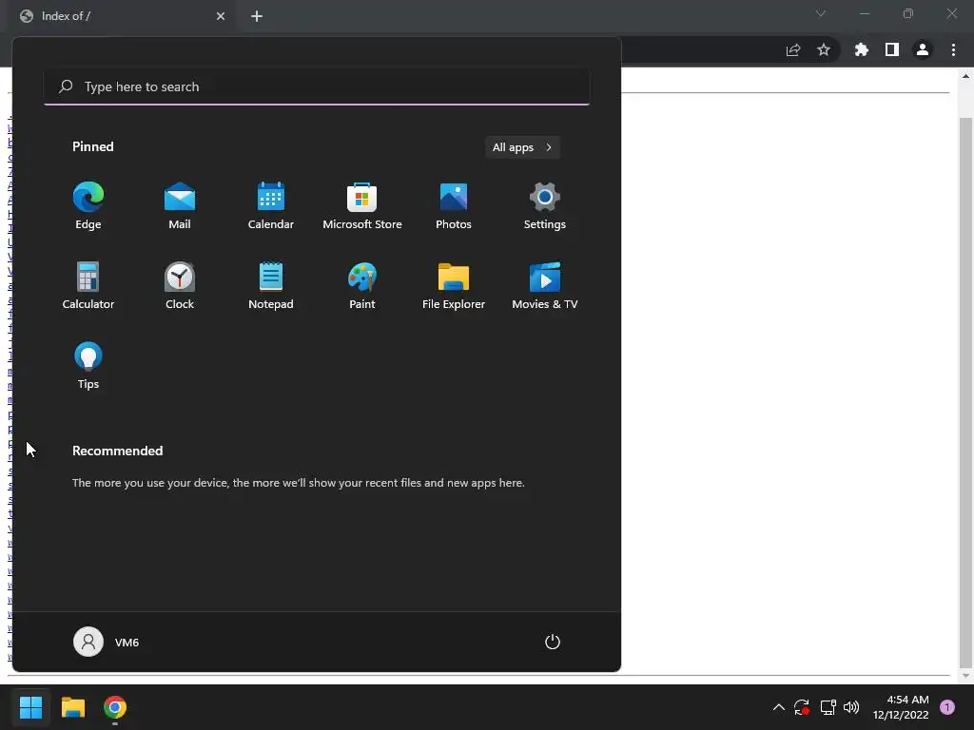Open the volume speaker tray icon

851,707
